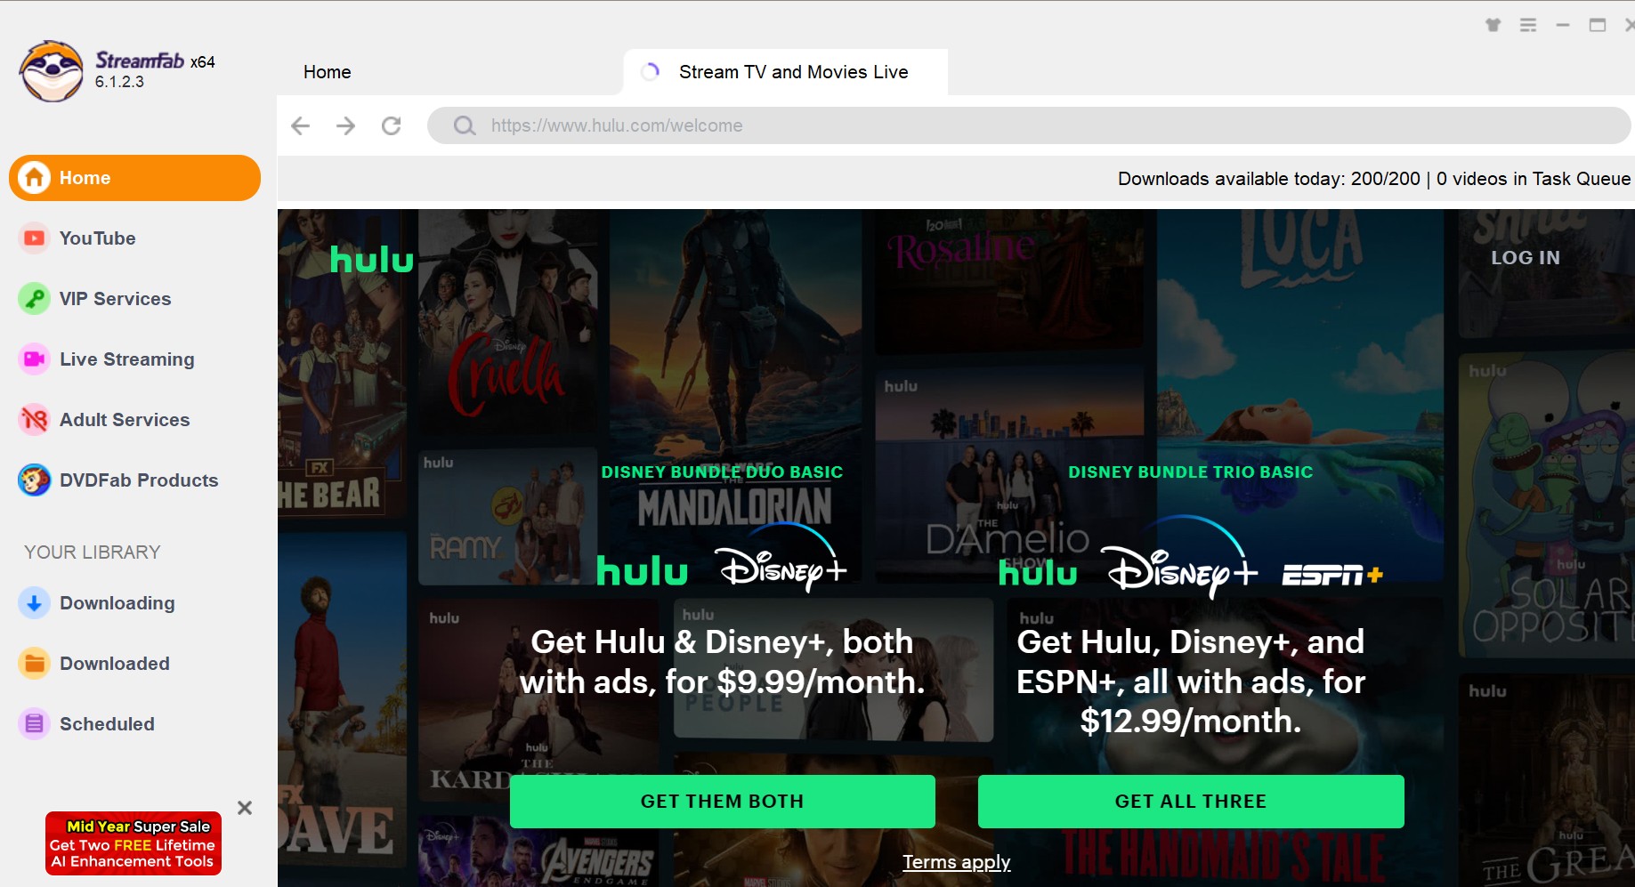Click the DISNEY BUNDLE DUO BASIC heading
Image resolution: width=1635 pixels, height=887 pixels.
(x=722, y=472)
